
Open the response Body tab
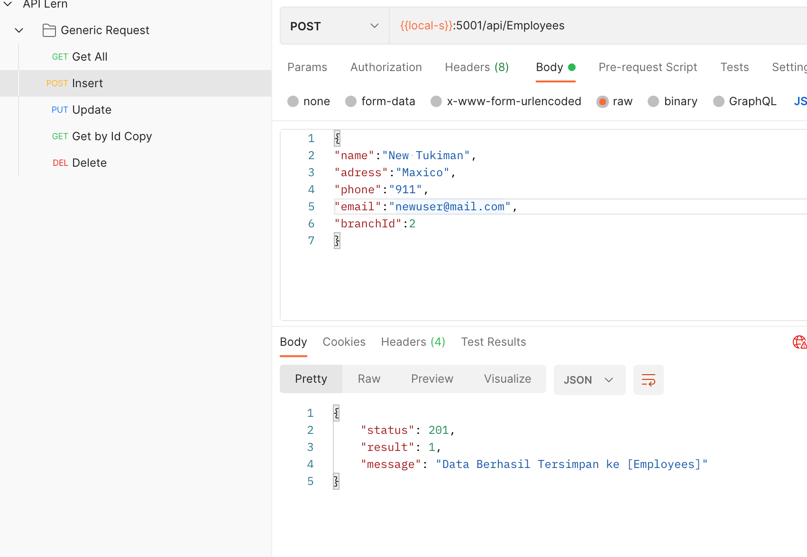(x=293, y=342)
